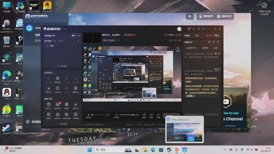274x154 pixels.
Task: Switch to 在线用户(1) tab
Action: [191, 48]
